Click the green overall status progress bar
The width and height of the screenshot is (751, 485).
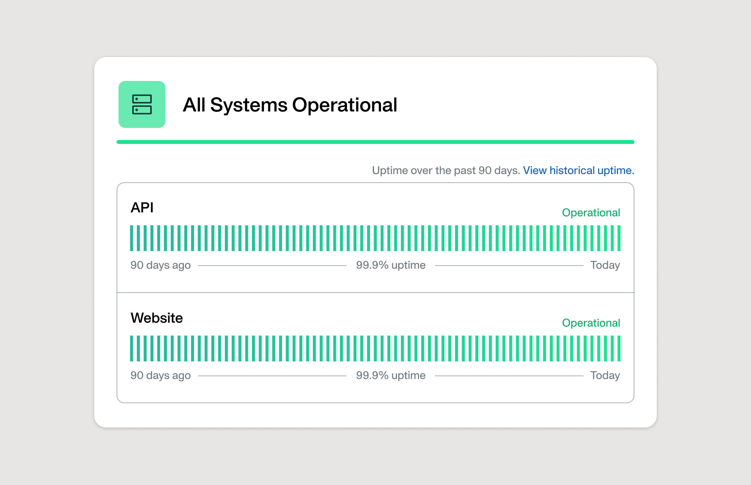375,142
